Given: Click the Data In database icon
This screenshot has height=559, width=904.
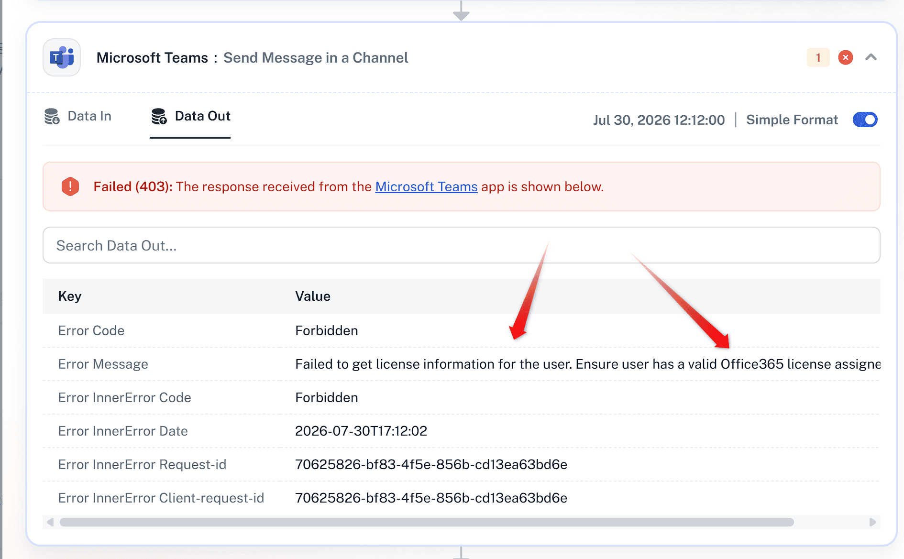Looking at the screenshot, I should [52, 116].
